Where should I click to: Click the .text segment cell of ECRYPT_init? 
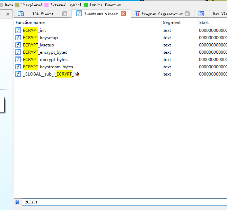[x=167, y=30]
